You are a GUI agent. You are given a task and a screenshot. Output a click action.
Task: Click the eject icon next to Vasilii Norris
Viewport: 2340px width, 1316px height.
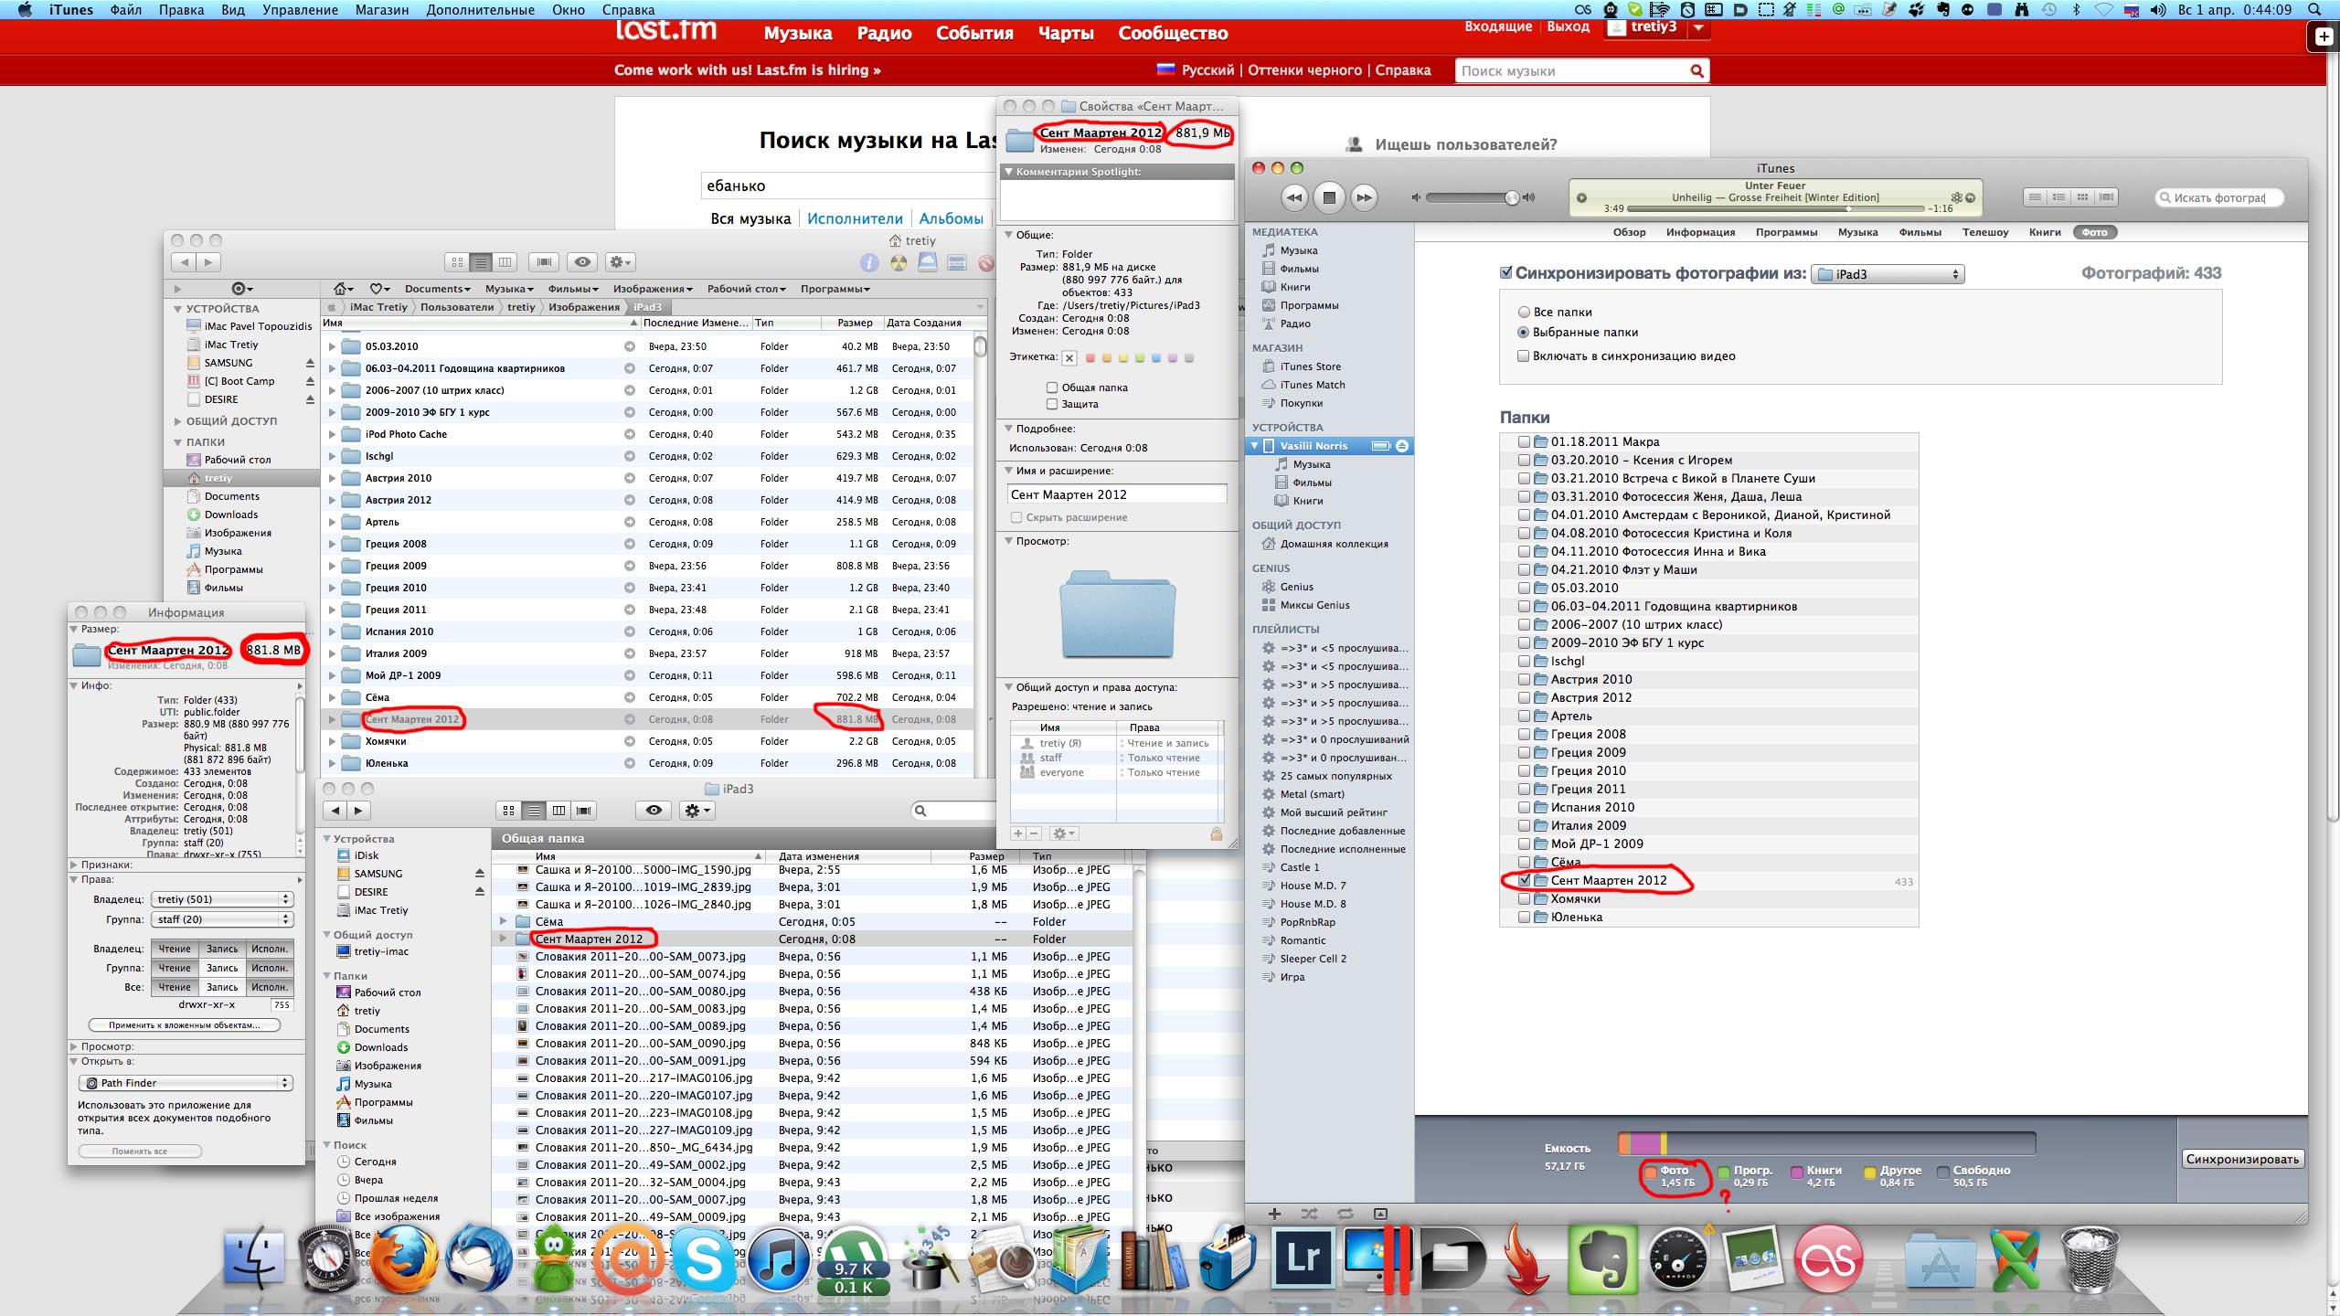tap(1402, 446)
